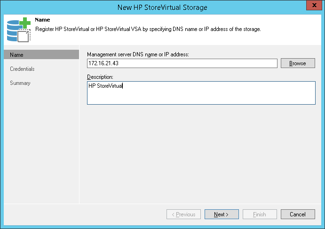Click the dialog title bar text

(x=163, y=7)
